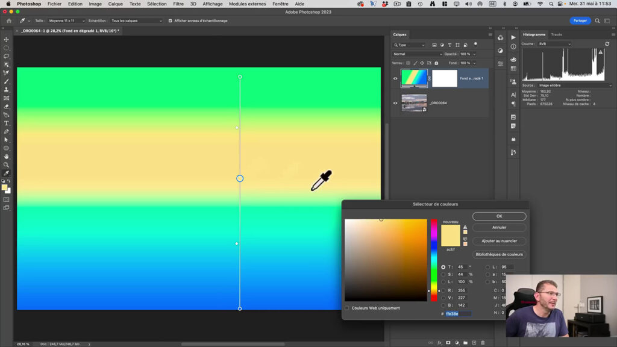
Task: Open the eyedropper tool preset arrow
Action: pyautogui.click(x=29, y=21)
